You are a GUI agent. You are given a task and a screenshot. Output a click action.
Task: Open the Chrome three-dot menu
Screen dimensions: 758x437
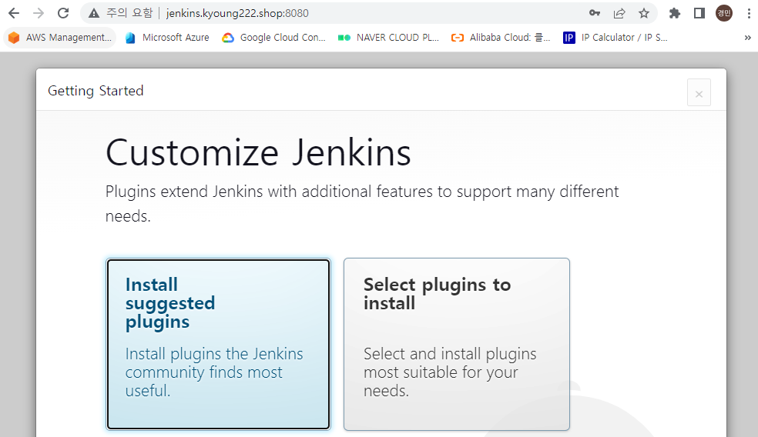click(749, 13)
